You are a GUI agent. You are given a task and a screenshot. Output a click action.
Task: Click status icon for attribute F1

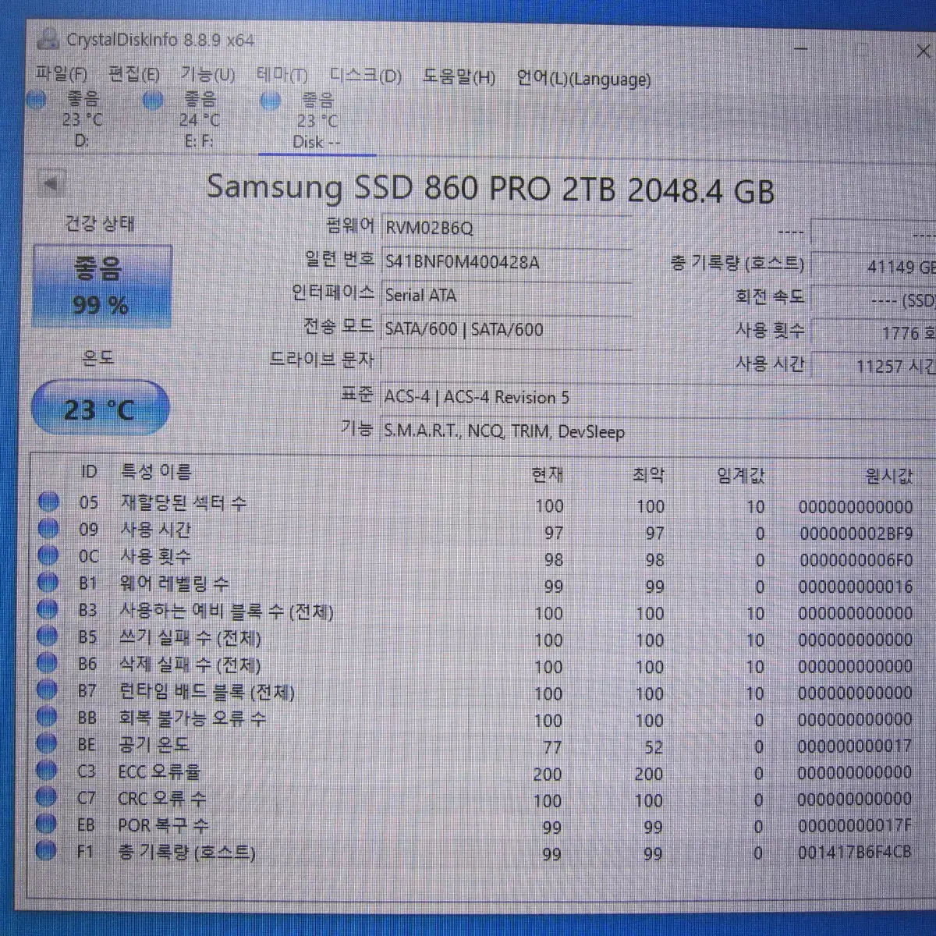pos(47,851)
